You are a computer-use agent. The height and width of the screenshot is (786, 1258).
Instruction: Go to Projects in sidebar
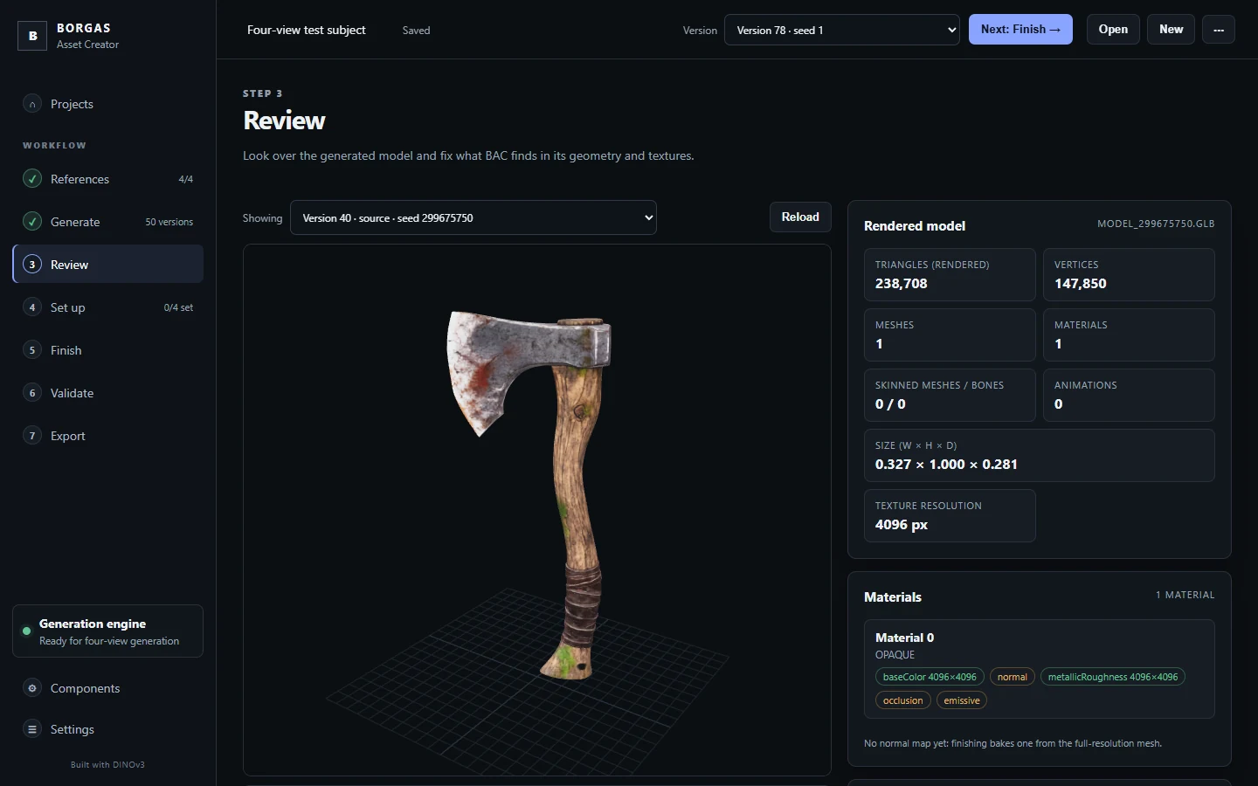[108, 104]
